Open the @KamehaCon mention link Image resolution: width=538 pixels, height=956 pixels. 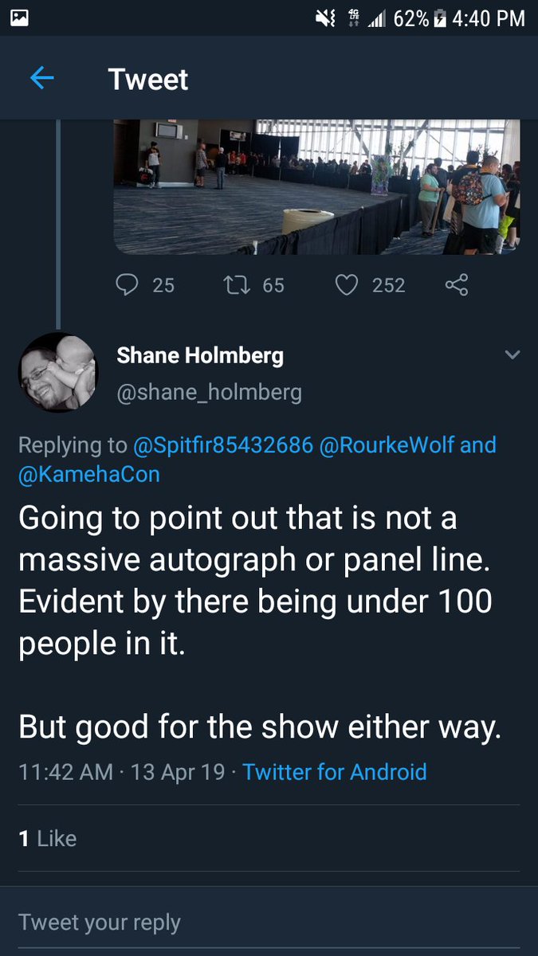[x=89, y=474]
